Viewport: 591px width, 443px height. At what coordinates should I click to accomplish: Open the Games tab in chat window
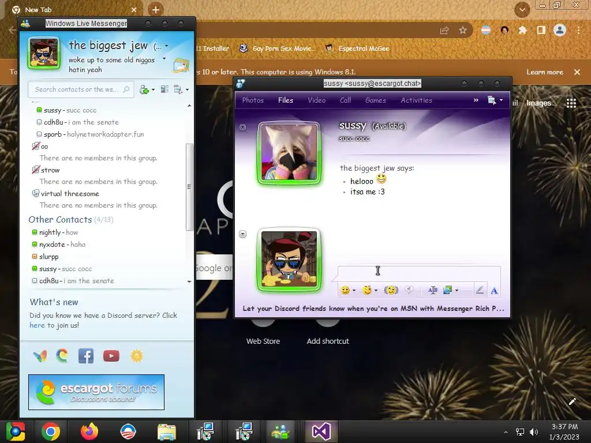click(376, 100)
